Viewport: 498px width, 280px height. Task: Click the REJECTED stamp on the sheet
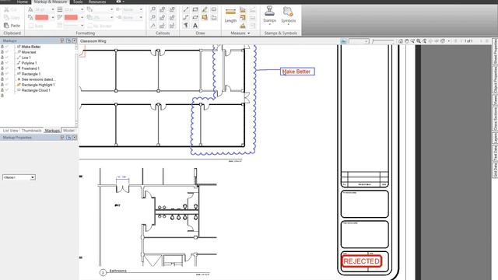361,261
